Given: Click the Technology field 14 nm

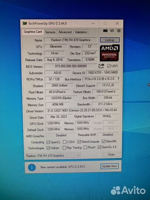Looking at the screenshot, I should (x=54, y=53).
